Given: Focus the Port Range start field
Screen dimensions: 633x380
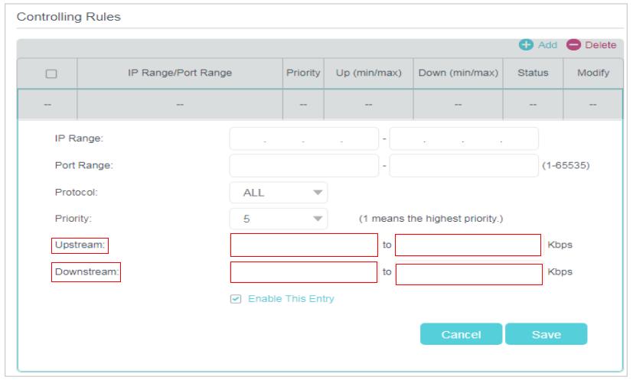Looking at the screenshot, I should 304,165.
